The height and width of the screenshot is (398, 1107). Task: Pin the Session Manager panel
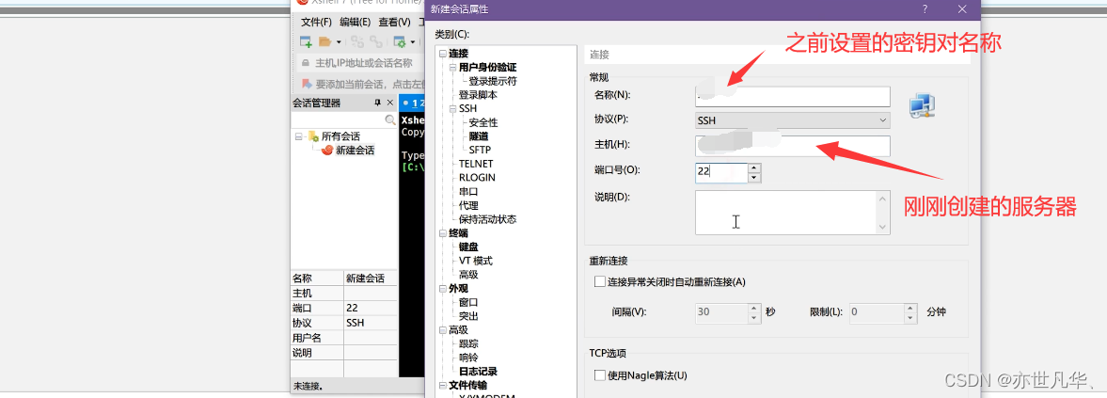378,103
